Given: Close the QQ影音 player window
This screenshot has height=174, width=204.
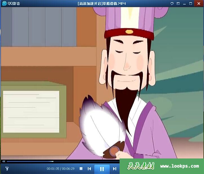Looking at the screenshot, I should point(198,4).
